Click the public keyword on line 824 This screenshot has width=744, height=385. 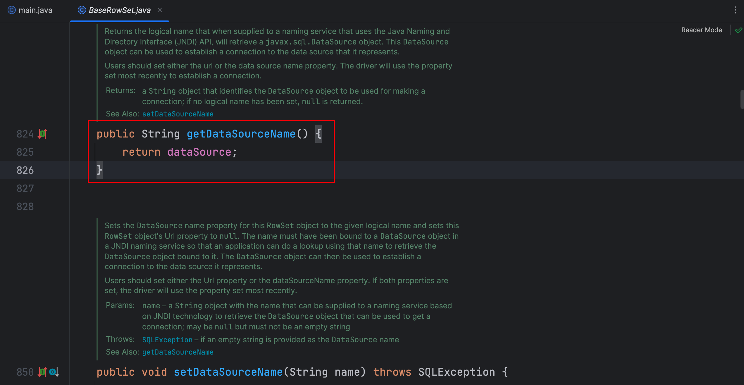click(116, 134)
